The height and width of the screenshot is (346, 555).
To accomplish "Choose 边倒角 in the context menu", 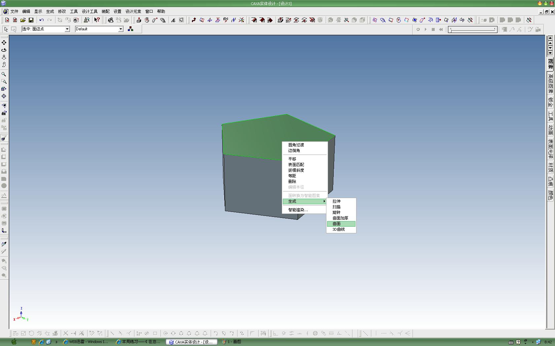I will tap(305, 151).
